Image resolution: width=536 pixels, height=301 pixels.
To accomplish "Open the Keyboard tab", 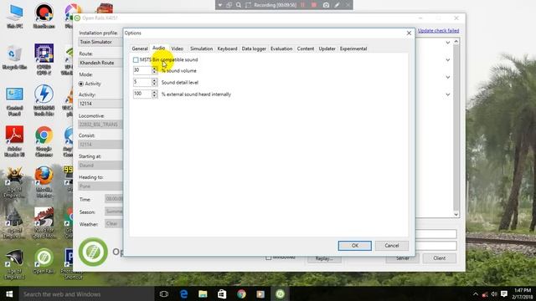I will point(227,48).
